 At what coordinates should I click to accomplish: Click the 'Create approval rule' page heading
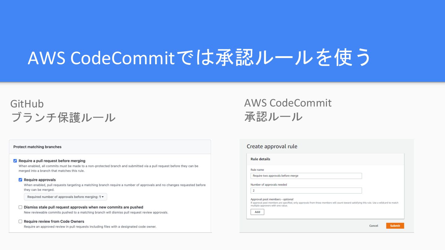pyautogui.click(x=272, y=146)
